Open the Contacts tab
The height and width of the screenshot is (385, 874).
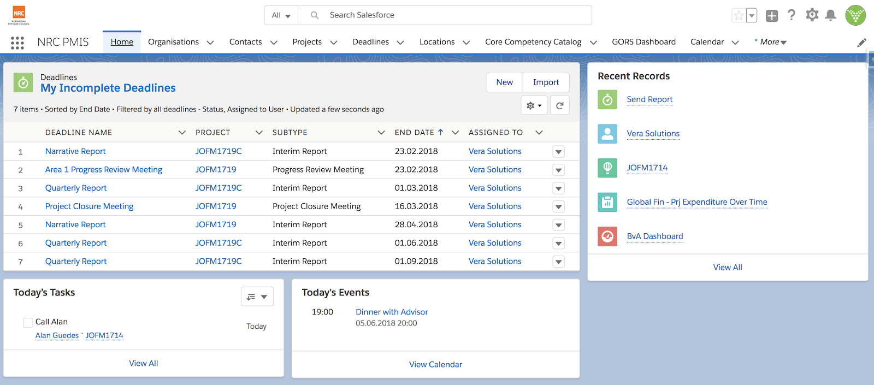pyautogui.click(x=245, y=42)
